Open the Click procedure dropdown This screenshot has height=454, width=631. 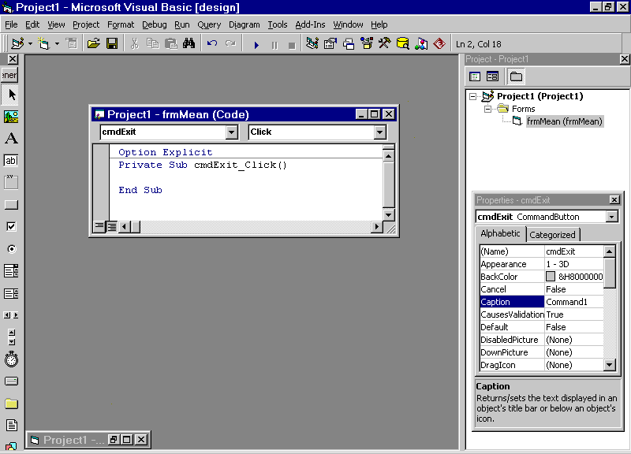click(379, 132)
